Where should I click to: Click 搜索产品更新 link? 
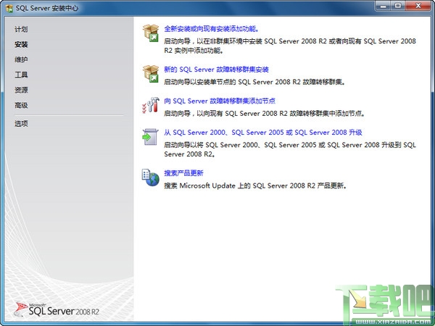[x=183, y=173]
